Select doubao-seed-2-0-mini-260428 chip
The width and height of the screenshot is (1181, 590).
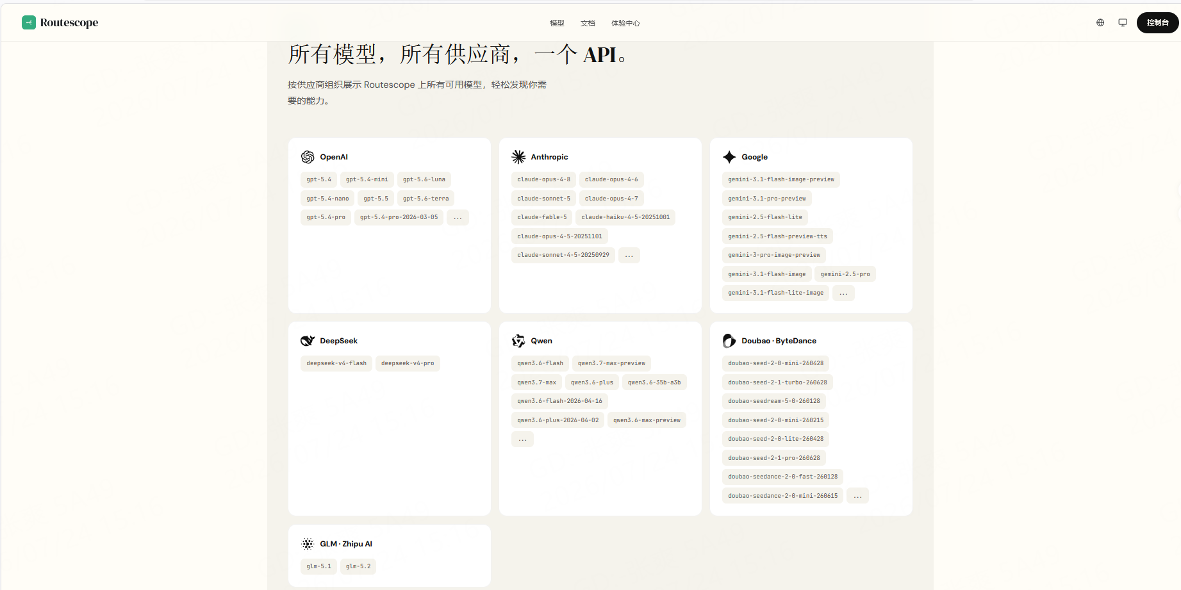click(x=775, y=363)
